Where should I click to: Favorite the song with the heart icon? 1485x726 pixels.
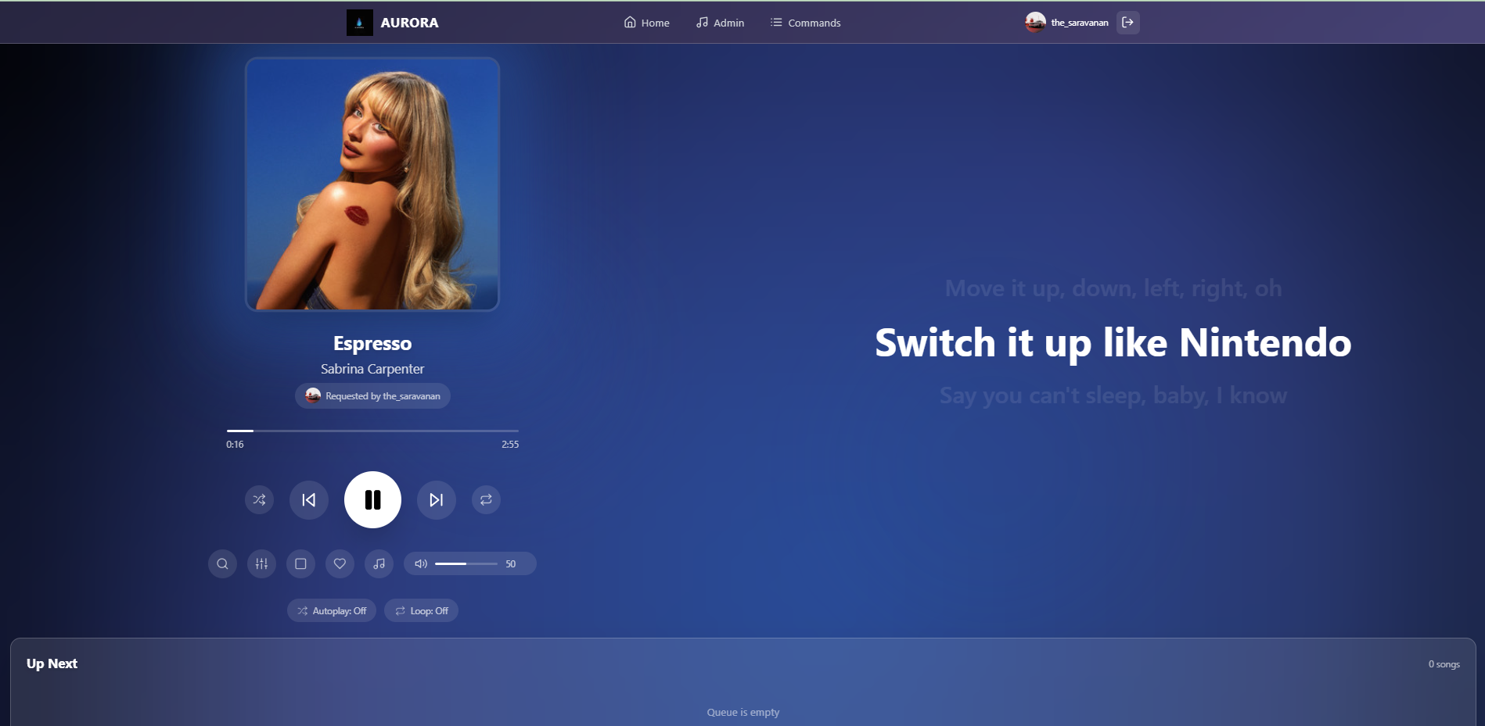[340, 563]
